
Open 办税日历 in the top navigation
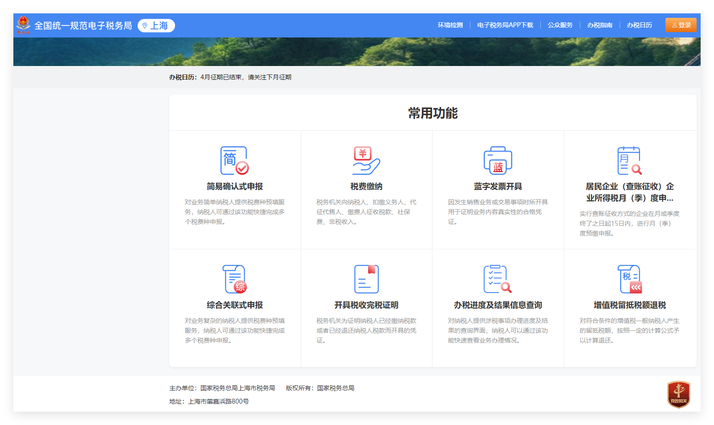(639, 25)
